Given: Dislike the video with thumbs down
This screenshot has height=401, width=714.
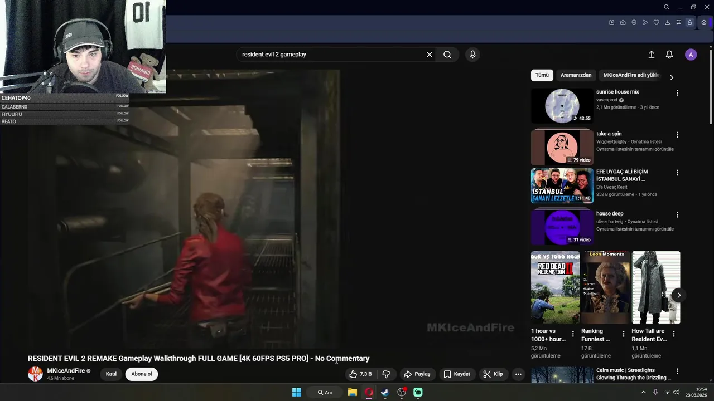Looking at the screenshot, I should (386, 374).
